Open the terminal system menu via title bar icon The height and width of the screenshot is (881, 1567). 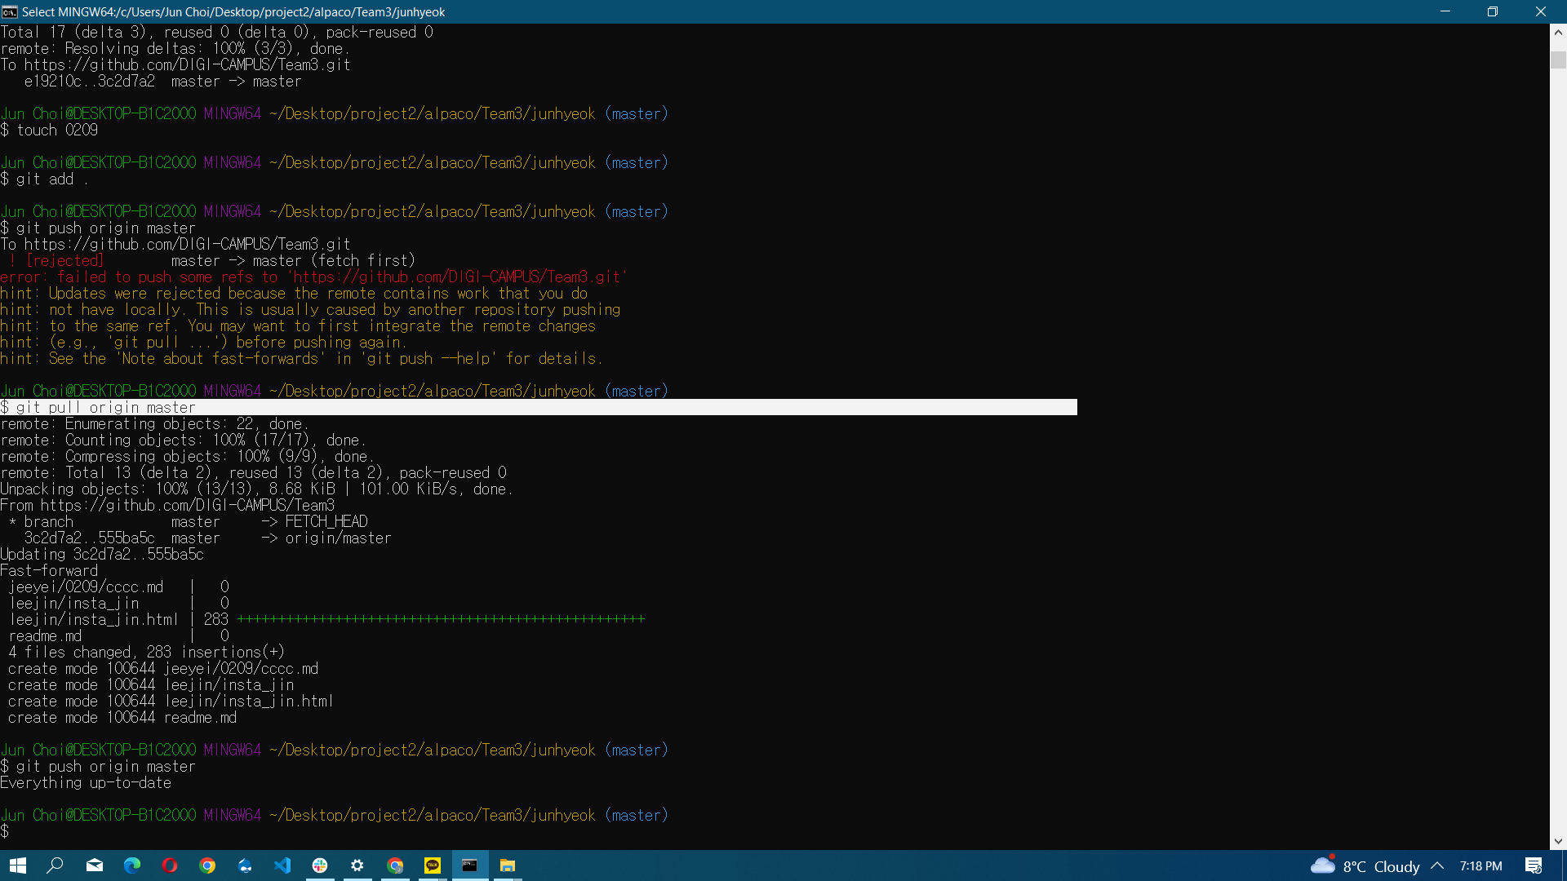click(x=9, y=11)
